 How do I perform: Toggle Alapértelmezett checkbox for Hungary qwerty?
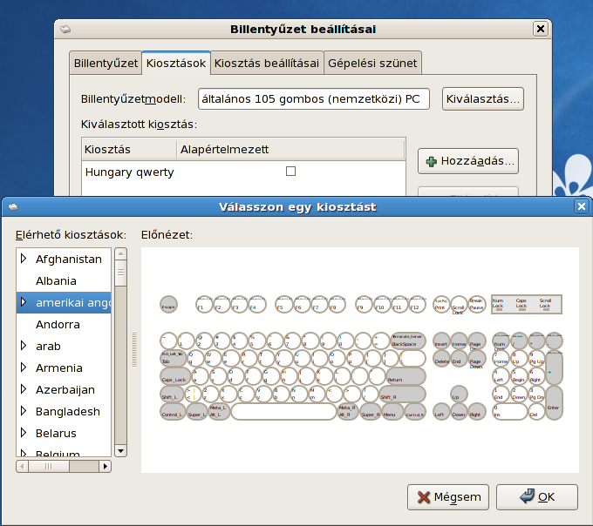coord(291,172)
